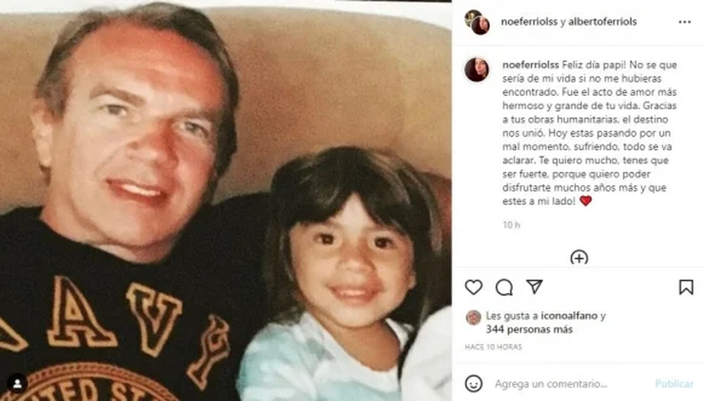703x401 pixels.
Task: Click the Publicar button
Action: point(674,384)
